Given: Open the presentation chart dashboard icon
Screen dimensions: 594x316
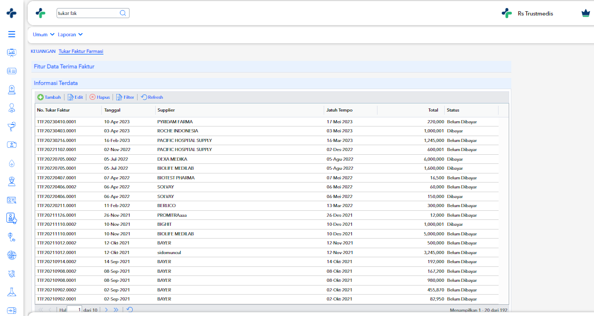Looking at the screenshot, I should click(x=12, y=53).
